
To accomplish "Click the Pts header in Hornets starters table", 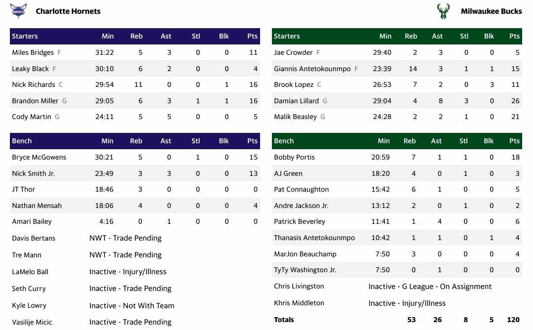I will pyautogui.click(x=253, y=36).
